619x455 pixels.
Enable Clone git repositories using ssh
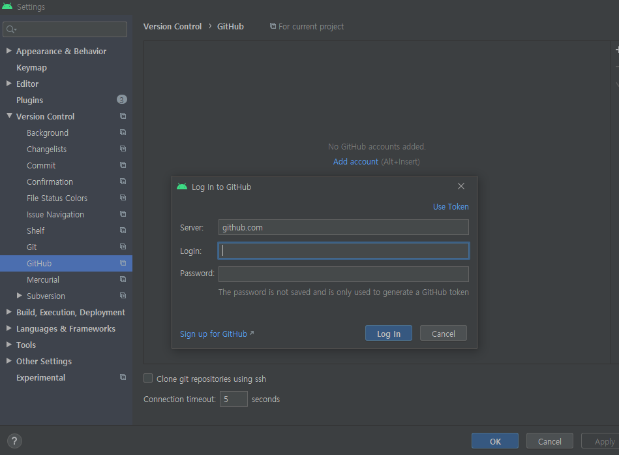(x=148, y=378)
